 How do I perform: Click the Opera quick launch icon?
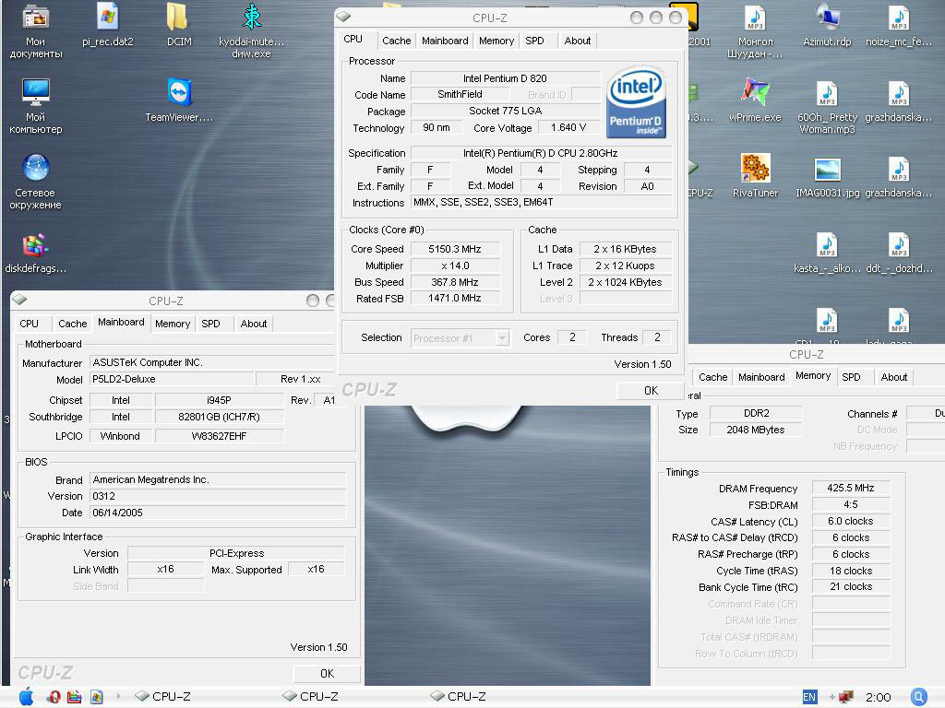[x=54, y=697]
